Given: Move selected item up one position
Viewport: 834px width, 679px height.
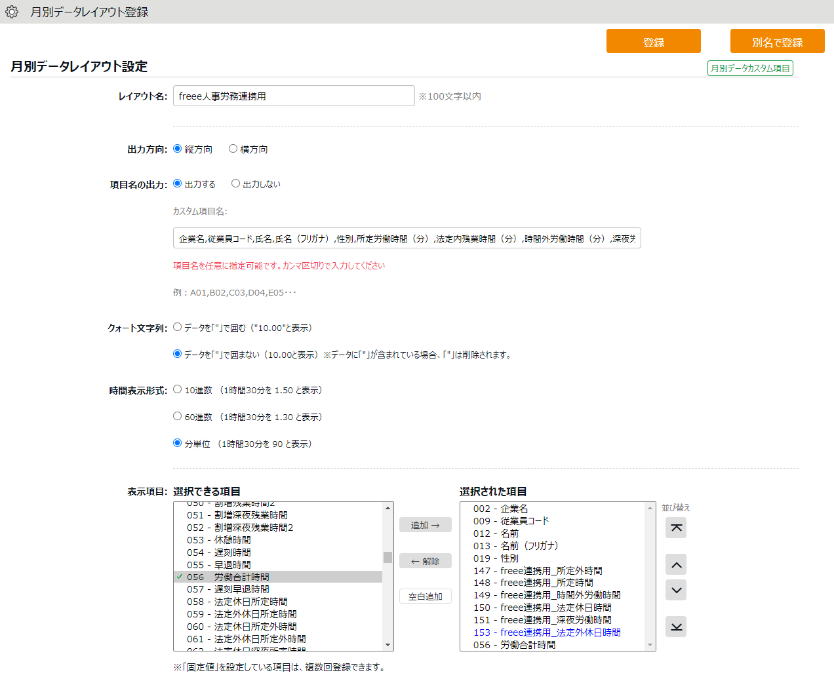Looking at the screenshot, I should click(x=676, y=564).
